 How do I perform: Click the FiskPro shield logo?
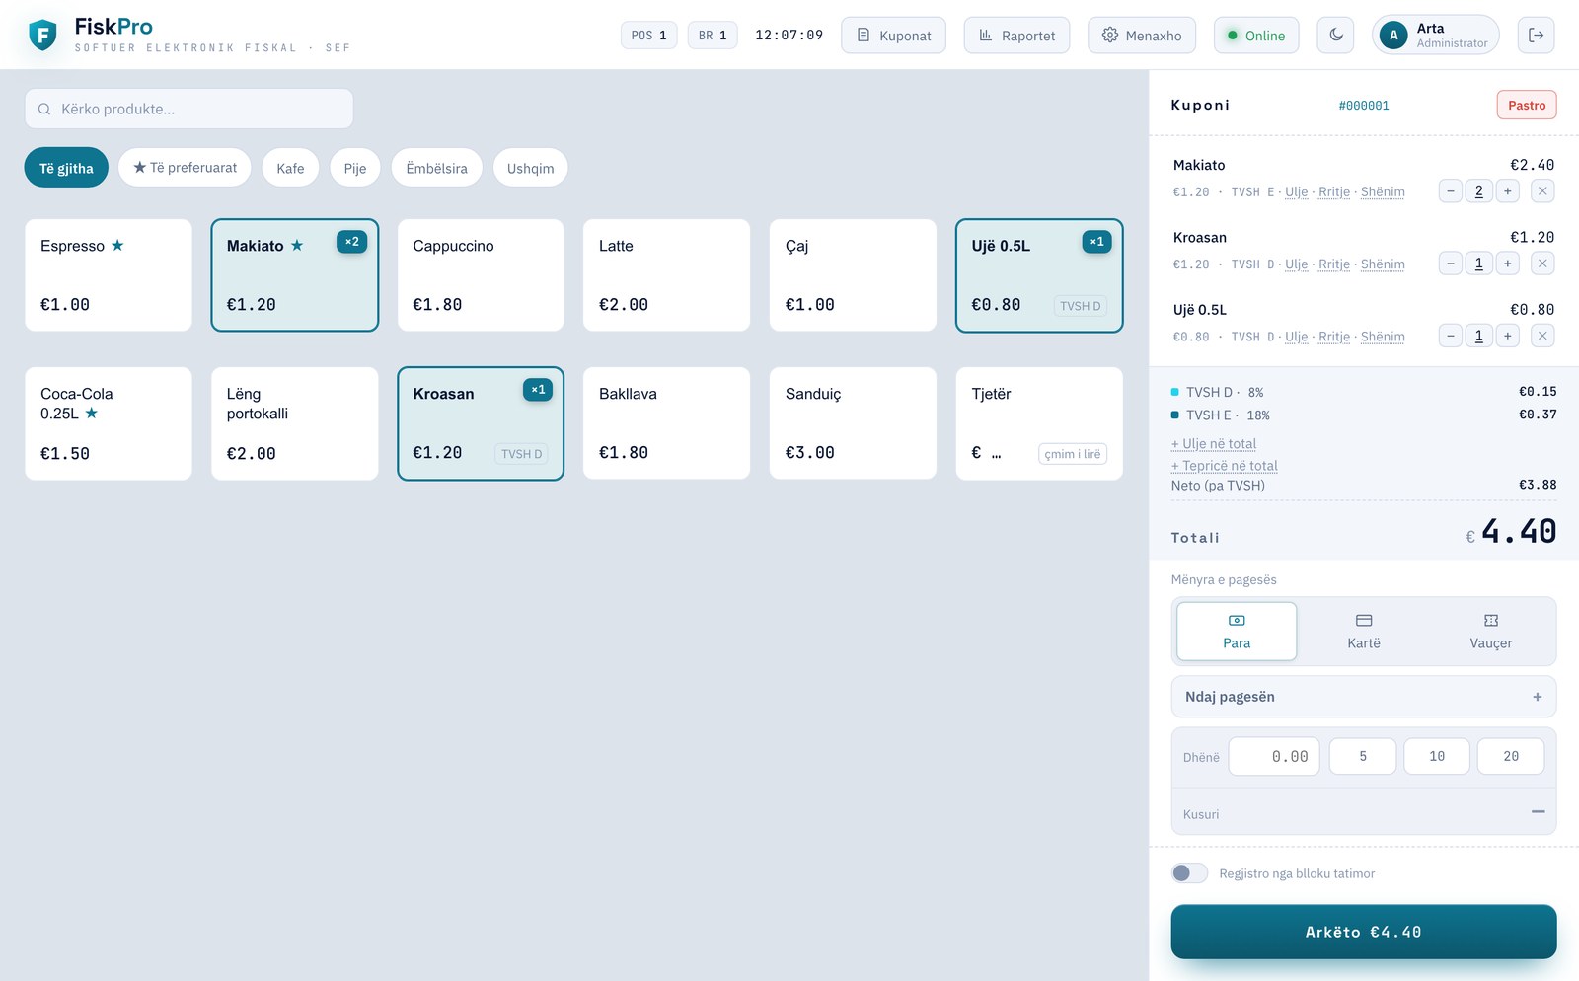tap(42, 36)
